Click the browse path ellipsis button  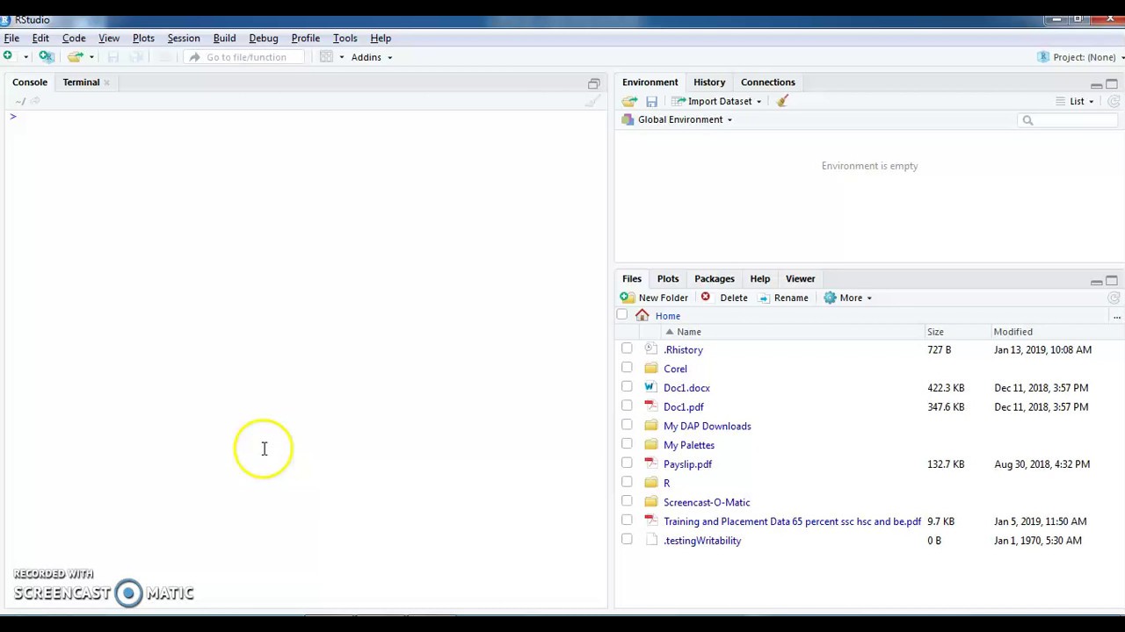(1117, 316)
